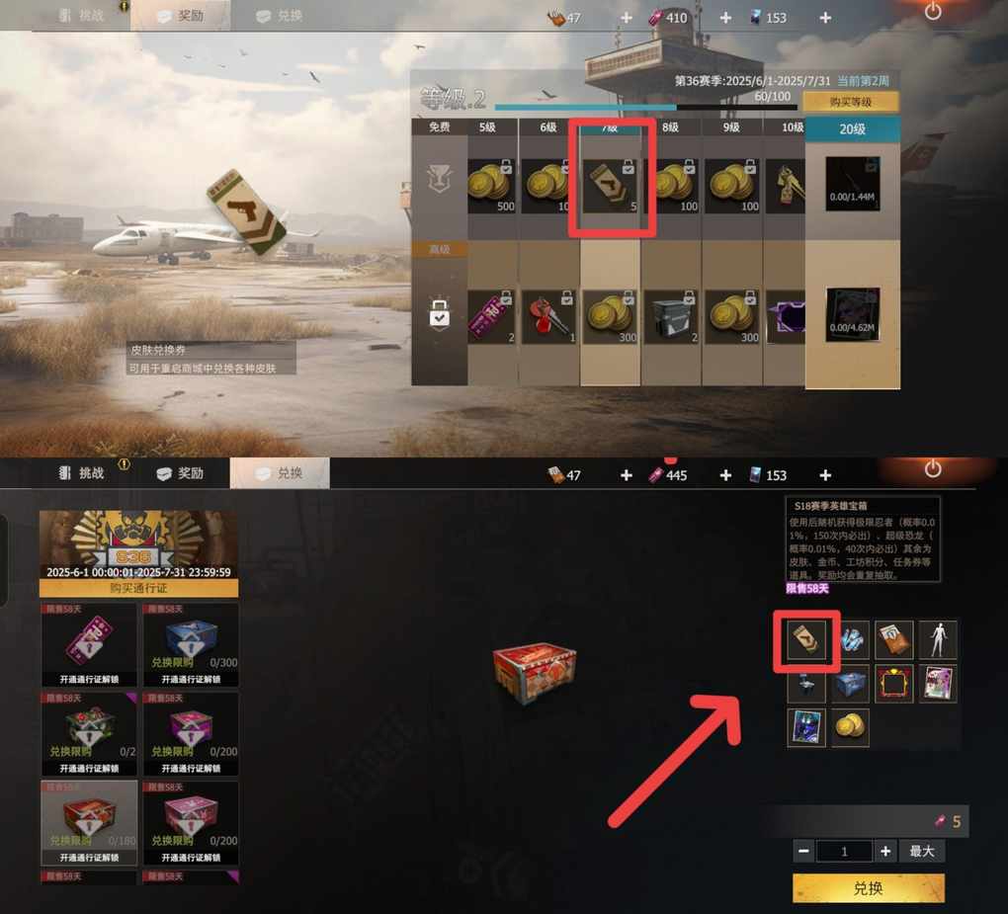The image size is (1008, 914).
Task: Add currency with the plus beside 410
Action: pos(725,18)
